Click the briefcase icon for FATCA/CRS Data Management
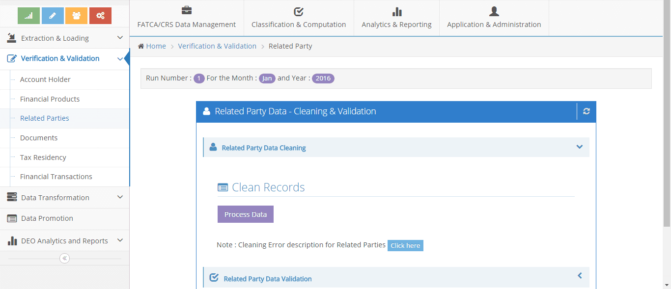 click(187, 11)
